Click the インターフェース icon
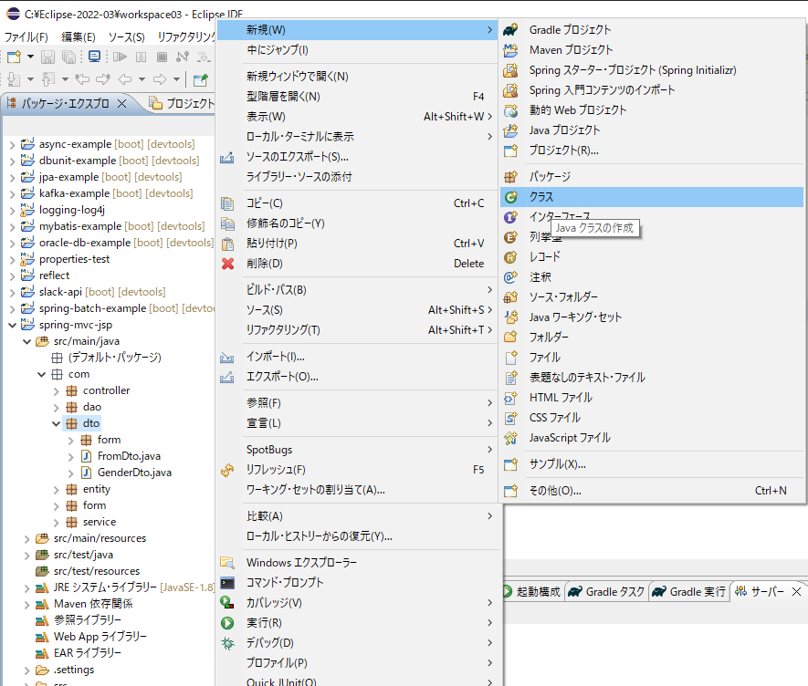This screenshot has width=808, height=686. 510,217
